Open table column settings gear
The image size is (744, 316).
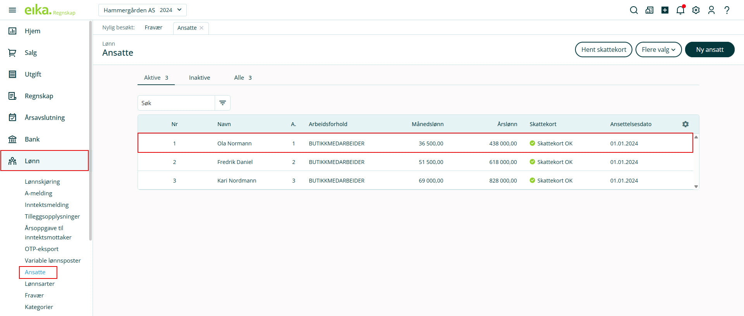click(x=685, y=124)
